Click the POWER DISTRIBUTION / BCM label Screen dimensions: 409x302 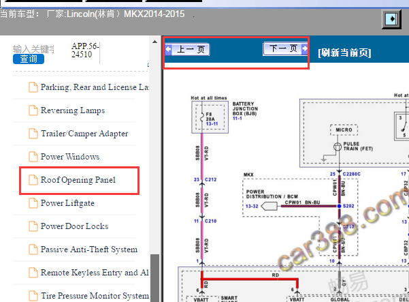(x=272, y=194)
